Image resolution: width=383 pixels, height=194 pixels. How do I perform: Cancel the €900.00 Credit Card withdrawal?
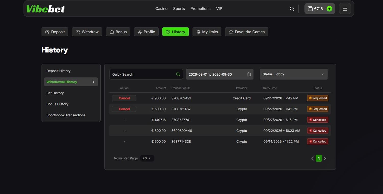pos(124,98)
